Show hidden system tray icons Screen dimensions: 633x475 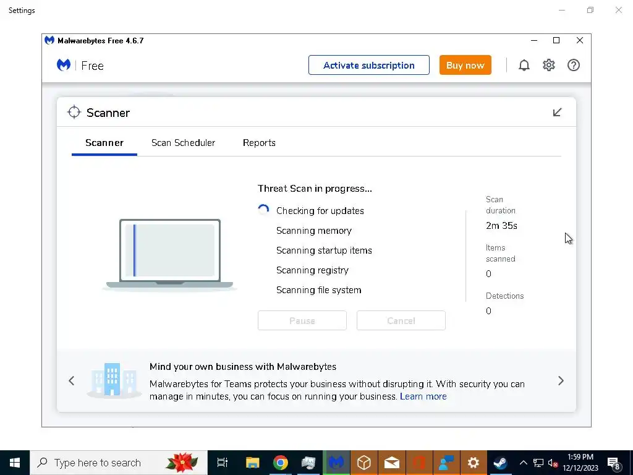[523, 463]
